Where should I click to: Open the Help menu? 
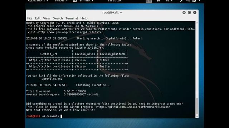coord(84,18)
